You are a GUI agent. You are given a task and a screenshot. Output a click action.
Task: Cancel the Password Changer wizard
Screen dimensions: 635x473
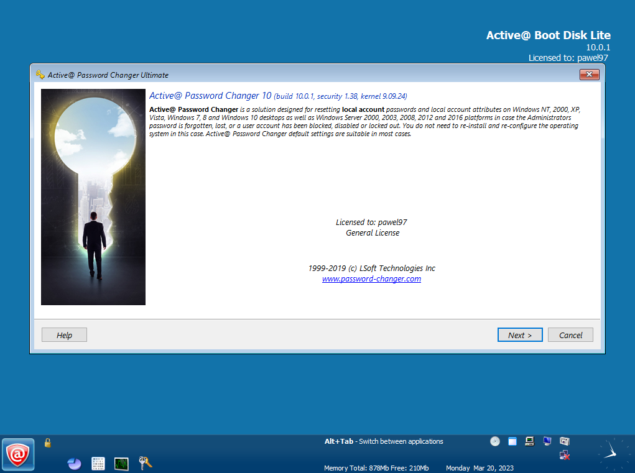[570, 335]
